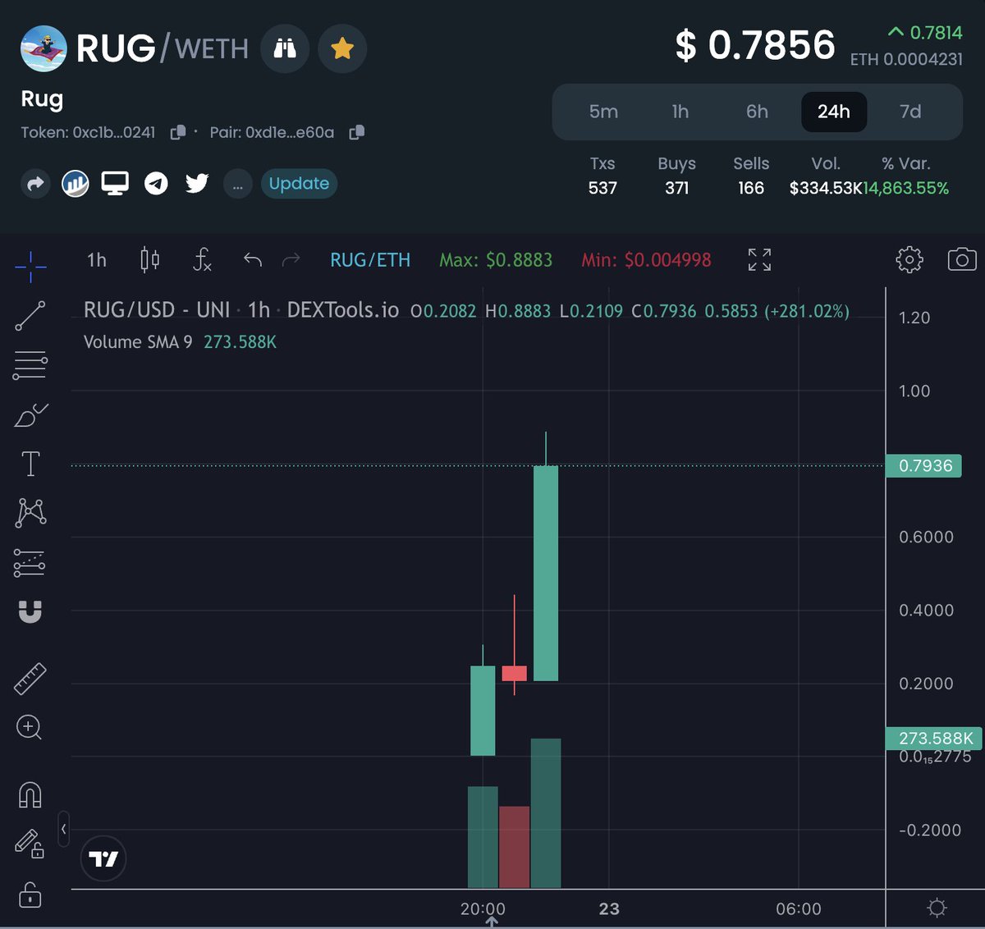Click the RUG/ETH pair link

370,260
